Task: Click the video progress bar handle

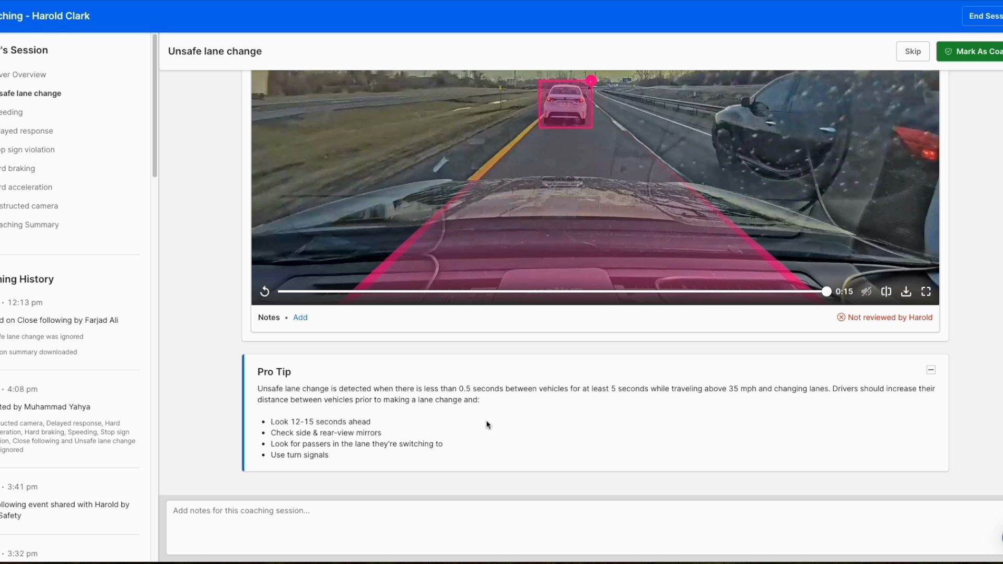Action: (827, 291)
